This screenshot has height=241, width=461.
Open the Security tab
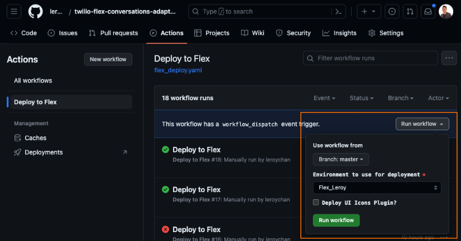[x=293, y=33]
